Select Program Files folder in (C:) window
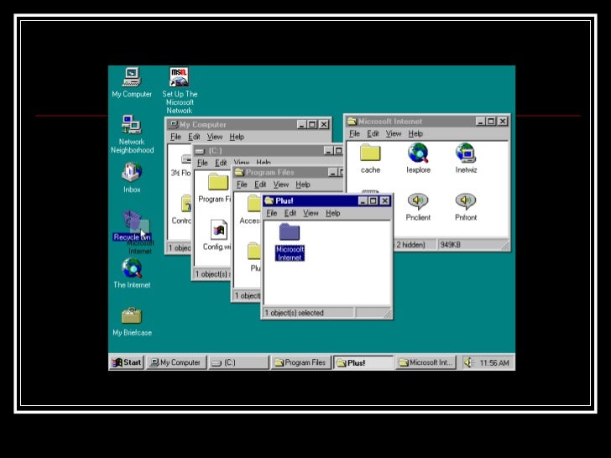The width and height of the screenshot is (611, 458). (215, 188)
